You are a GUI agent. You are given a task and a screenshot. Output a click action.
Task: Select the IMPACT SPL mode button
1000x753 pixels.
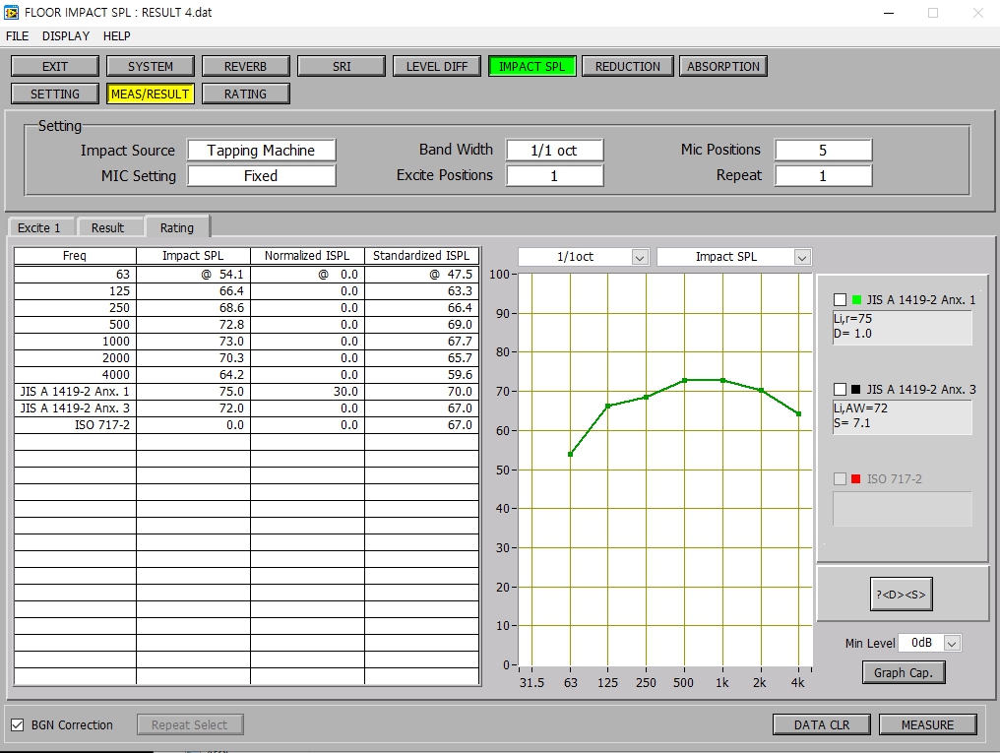[x=531, y=66]
